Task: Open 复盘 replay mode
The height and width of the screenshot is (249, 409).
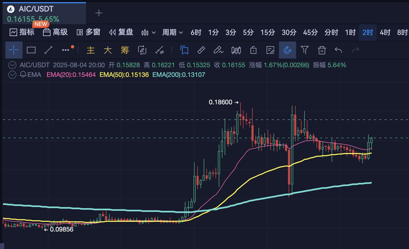Action: tap(121, 32)
